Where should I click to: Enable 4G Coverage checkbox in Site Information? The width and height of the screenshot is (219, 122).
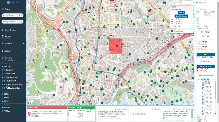[197, 47]
